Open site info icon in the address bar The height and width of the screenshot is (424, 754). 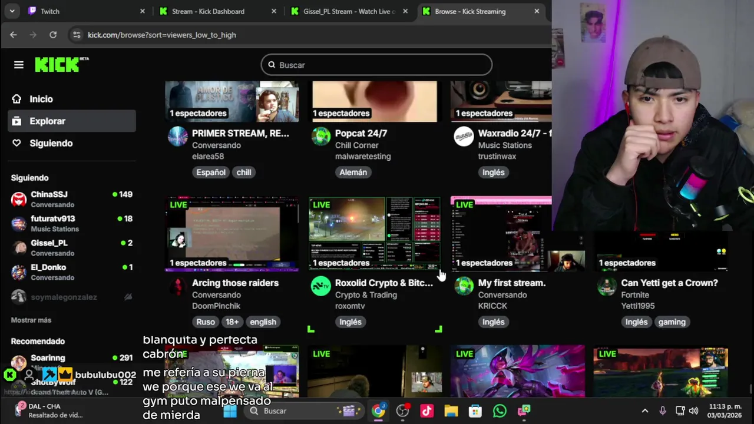pos(77,35)
